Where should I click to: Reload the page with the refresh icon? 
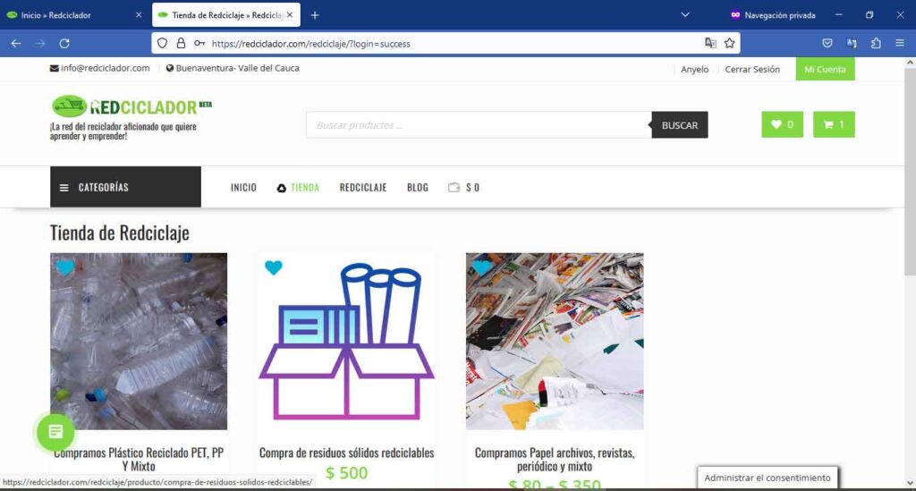click(64, 43)
